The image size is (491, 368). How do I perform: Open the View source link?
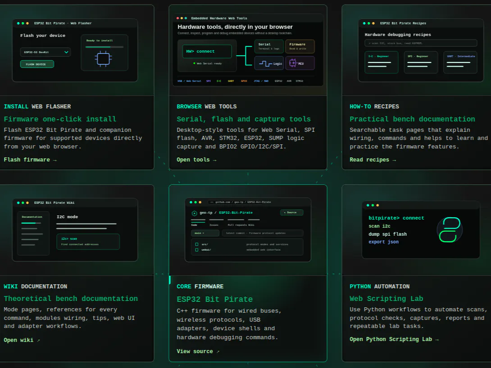(x=198, y=351)
